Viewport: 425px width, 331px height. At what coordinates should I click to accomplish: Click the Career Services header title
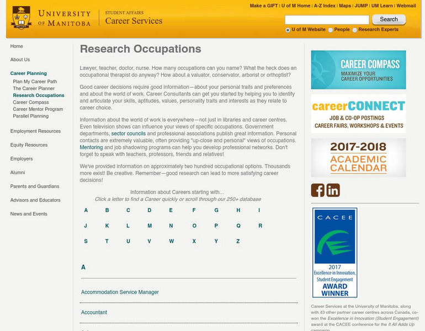pyautogui.click(x=134, y=21)
